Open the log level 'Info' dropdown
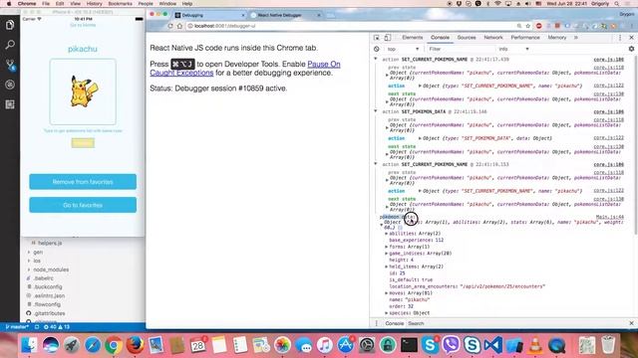The height and width of the screenshot is (358, 638). click(513, 49)
